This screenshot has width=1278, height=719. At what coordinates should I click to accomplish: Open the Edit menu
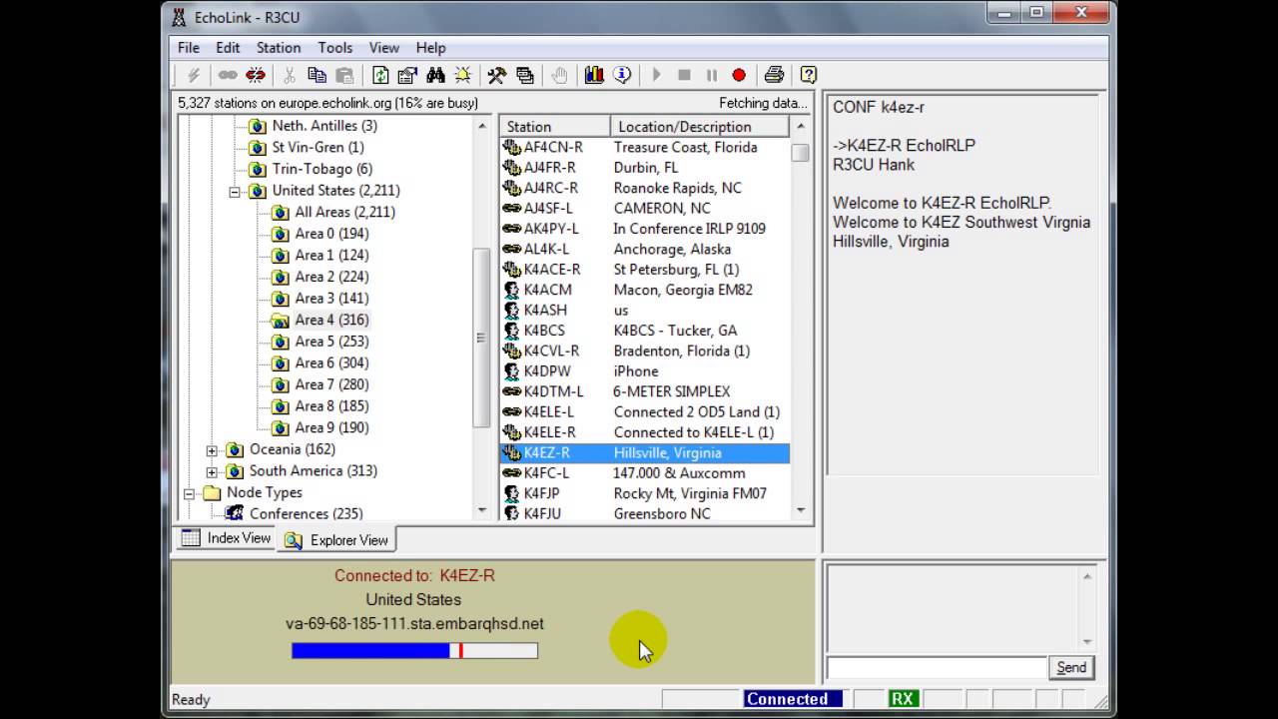[x=228, y=48]
